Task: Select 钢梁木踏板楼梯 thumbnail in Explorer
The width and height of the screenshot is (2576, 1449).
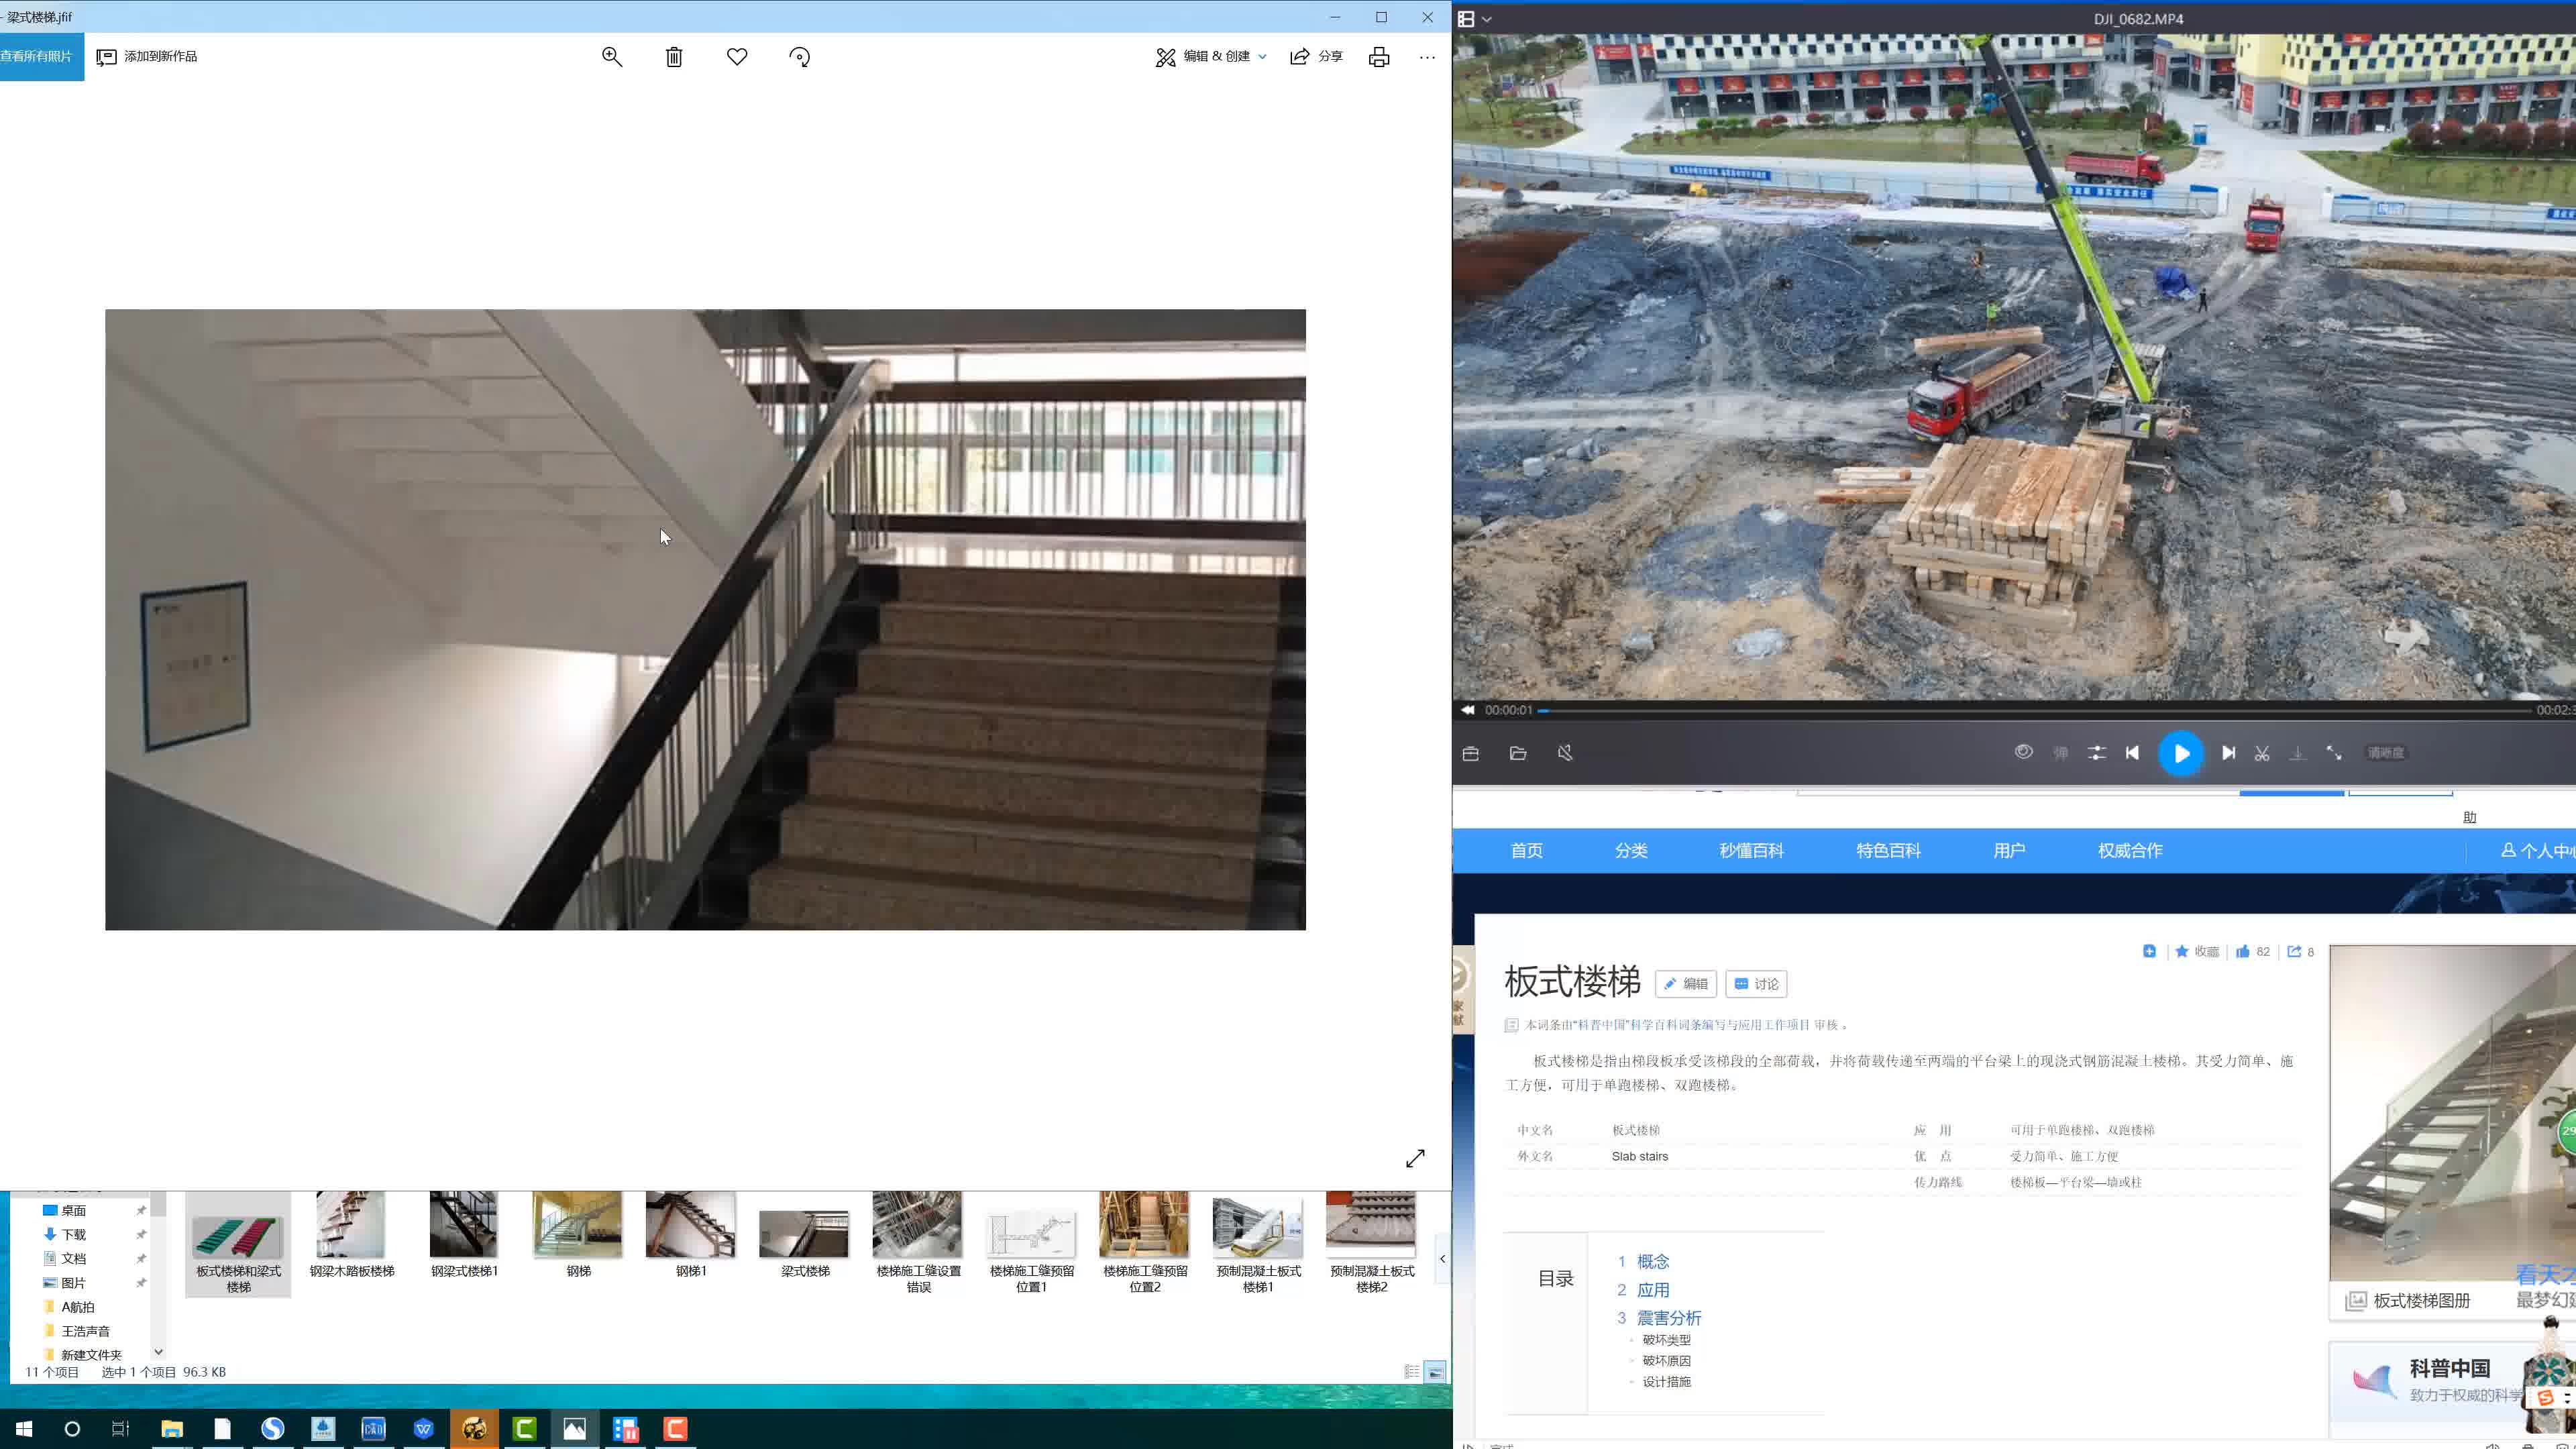Action: point(351,1236)
